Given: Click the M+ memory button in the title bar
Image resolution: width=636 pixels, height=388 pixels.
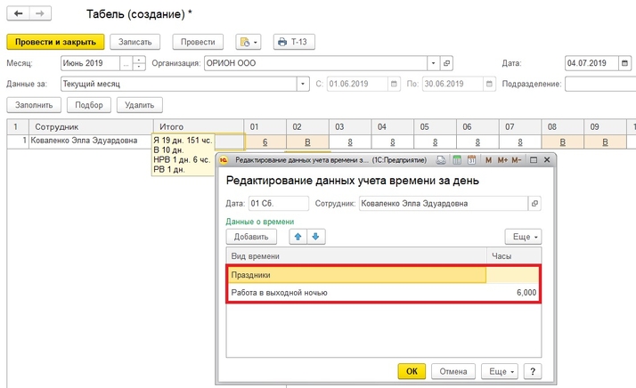Looking at the screenshot, I should point(502,160).
